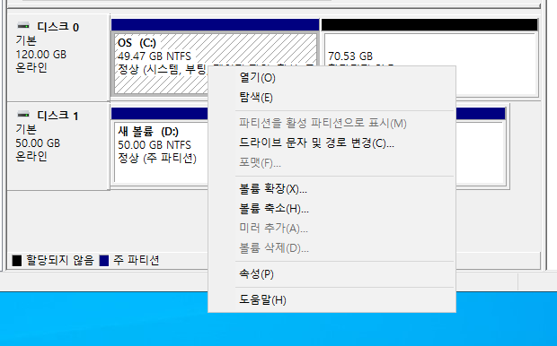
Task: Click the 120.00 GB size text
Action: coord(40,55)
